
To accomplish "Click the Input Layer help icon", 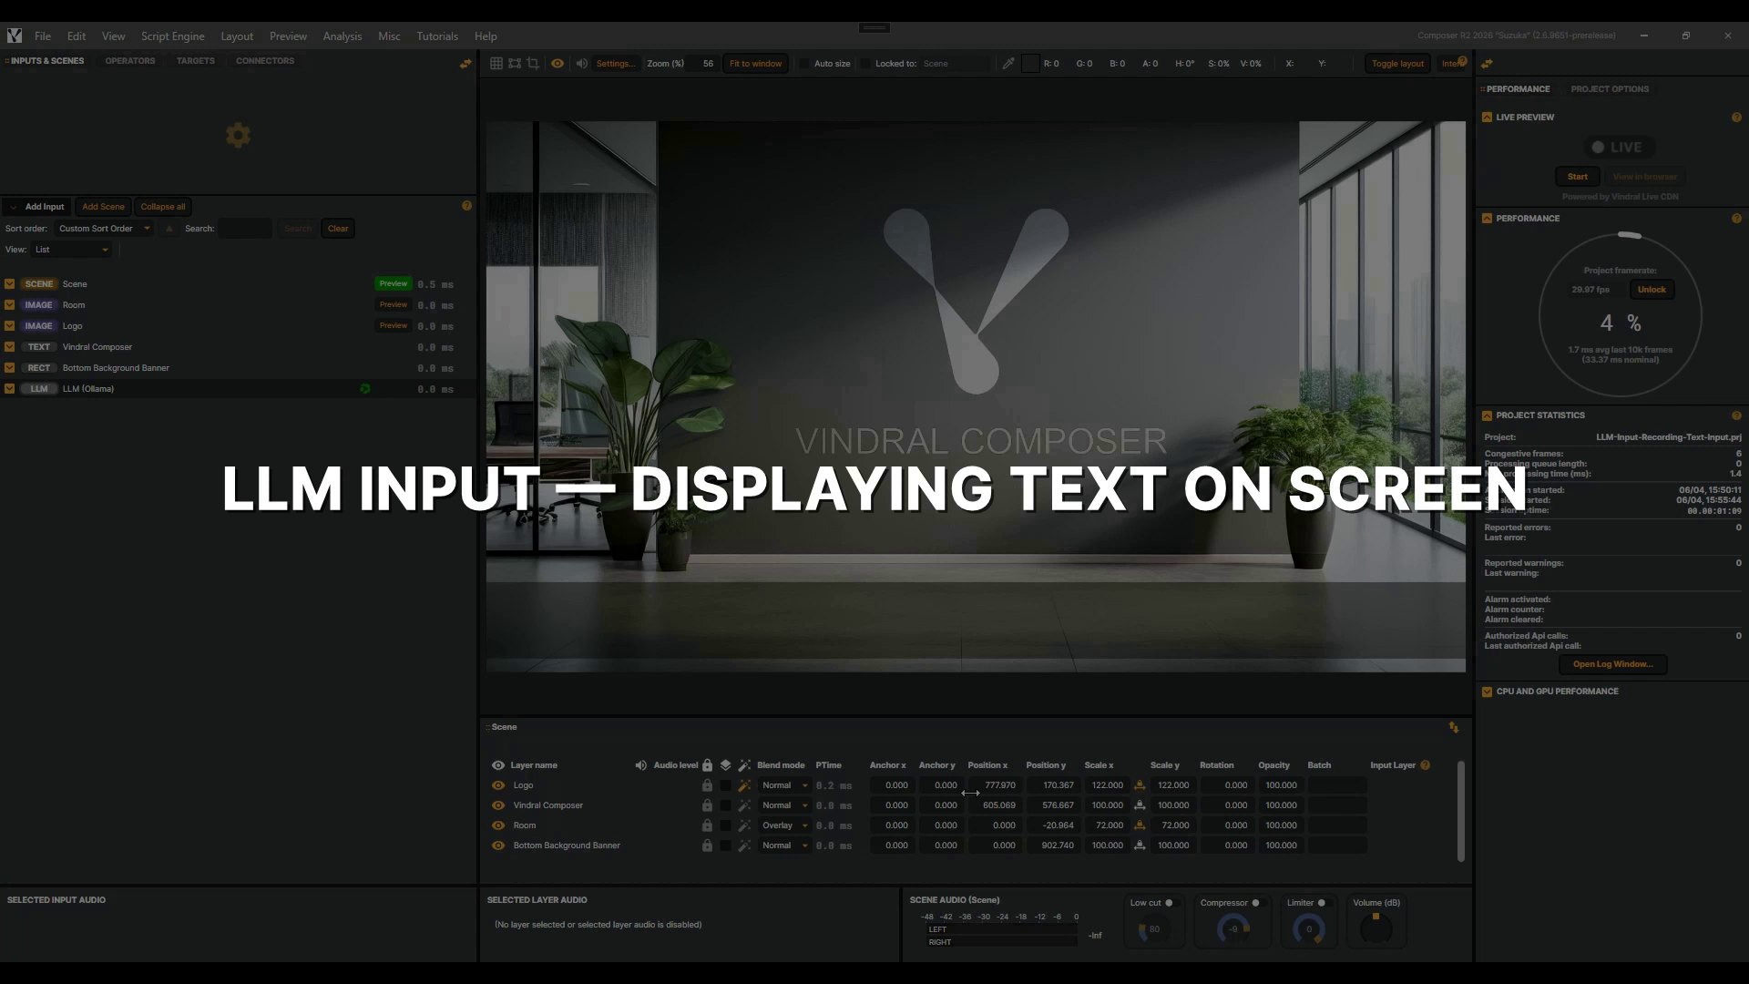I will 1425,765.
